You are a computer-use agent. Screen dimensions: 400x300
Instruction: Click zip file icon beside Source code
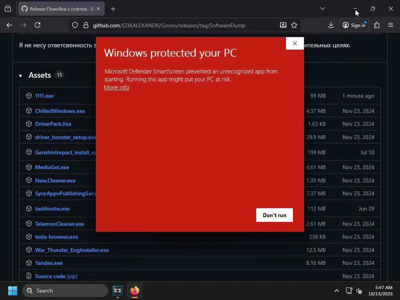(x=29, y=276)
